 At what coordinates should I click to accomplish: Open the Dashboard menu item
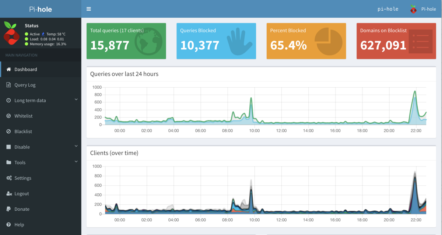tap(41, 69)
